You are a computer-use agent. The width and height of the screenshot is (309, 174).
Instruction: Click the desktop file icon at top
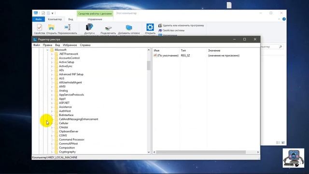point(229,5)
